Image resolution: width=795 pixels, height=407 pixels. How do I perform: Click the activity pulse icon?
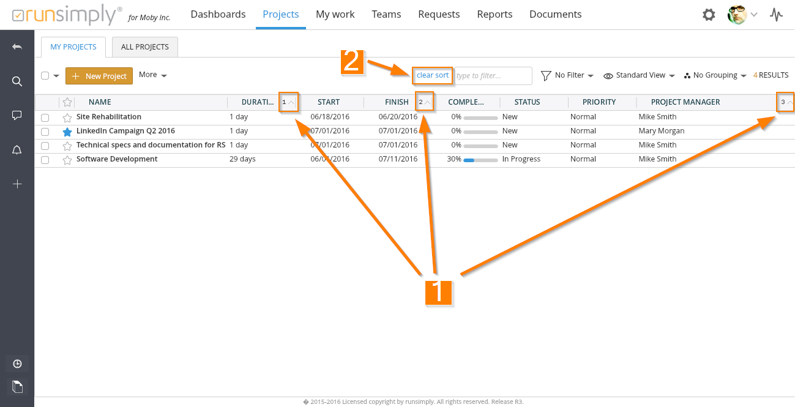[776, 15]
